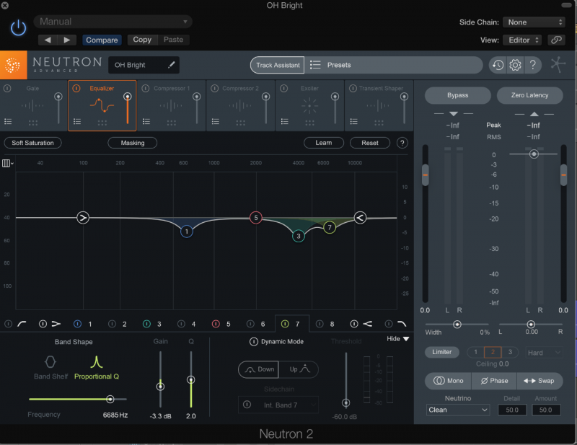This screenshot has width=577, height=445.
Task: Click the Neutrino Detail value field
Action: point(512,410)
